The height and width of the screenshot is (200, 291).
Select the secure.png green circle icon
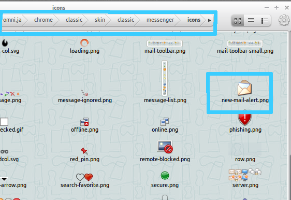point(165,176)
